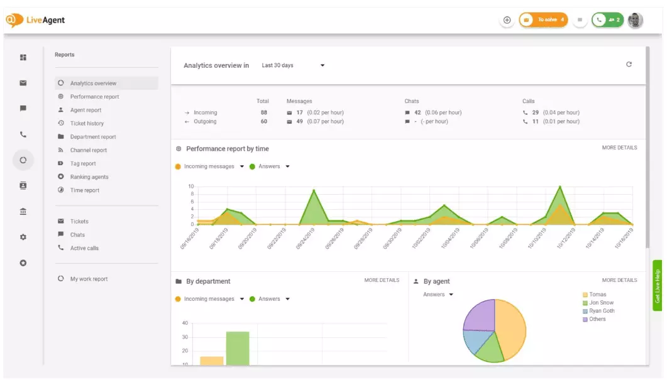
Task: Click the To solve status toggle
Action: 544,19
